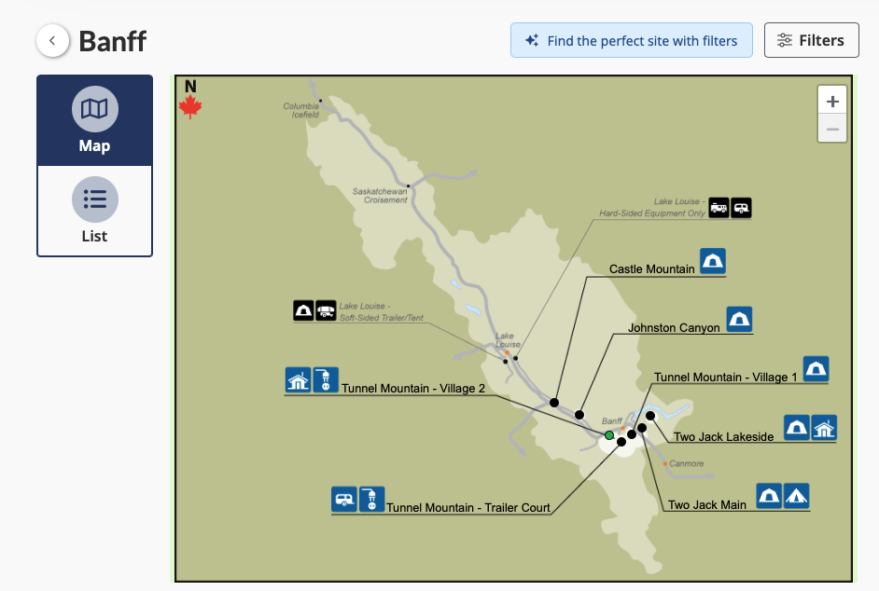The image size is (879, 591).
Task: Go back using the arrow beside Banff
Action: [x=53, y=40]
